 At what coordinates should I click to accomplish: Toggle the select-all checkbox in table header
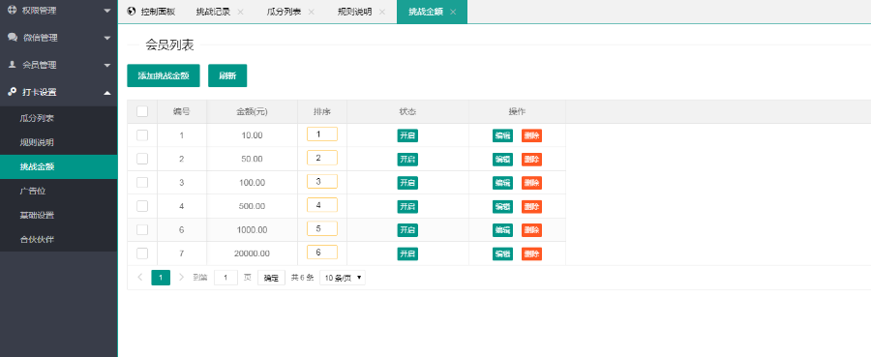[x=142, y=111]
